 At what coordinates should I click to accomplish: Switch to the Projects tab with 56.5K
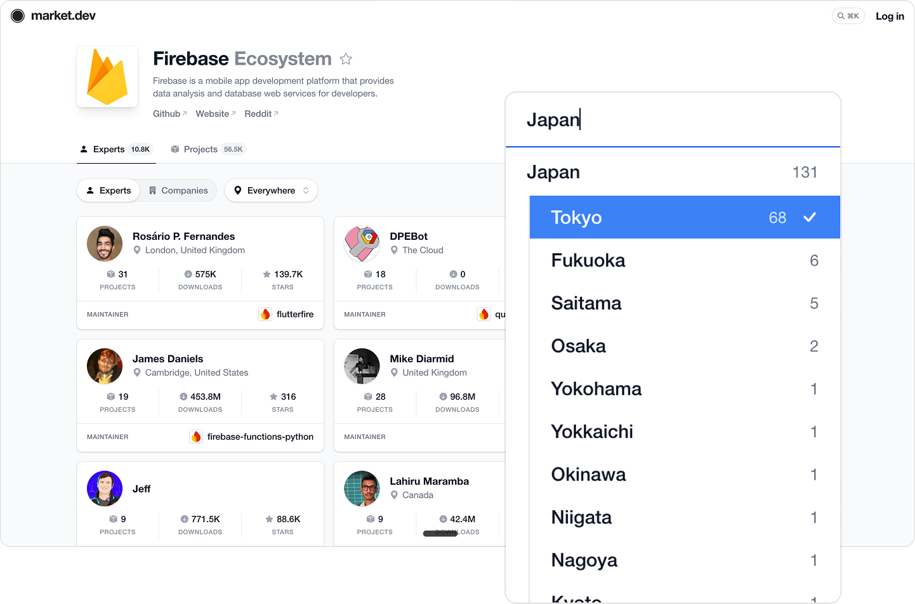(208, 149)
